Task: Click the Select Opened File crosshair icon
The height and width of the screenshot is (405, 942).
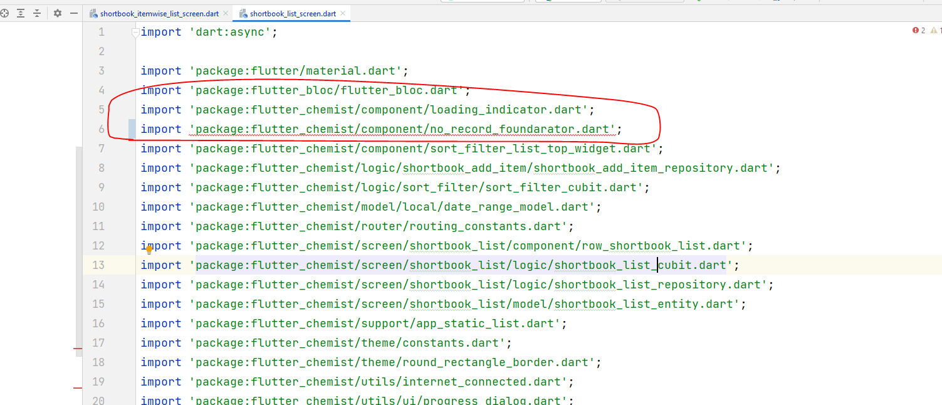Action: tap(4, 13)
